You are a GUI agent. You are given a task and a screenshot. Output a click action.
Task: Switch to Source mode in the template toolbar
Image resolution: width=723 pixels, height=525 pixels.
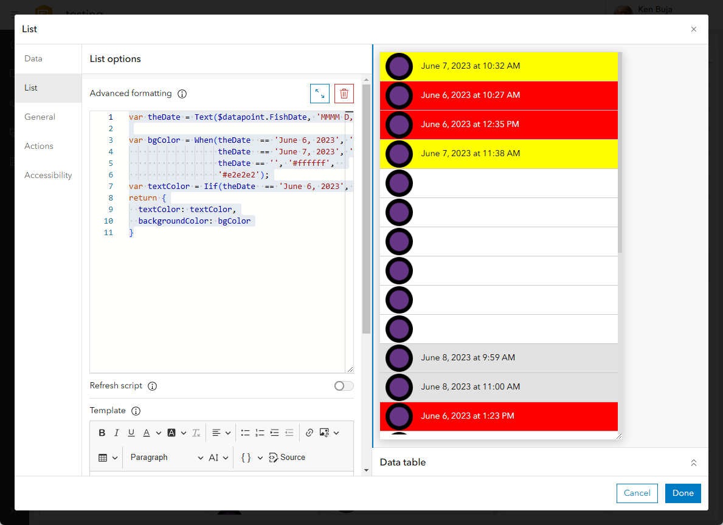click(286, 457)
